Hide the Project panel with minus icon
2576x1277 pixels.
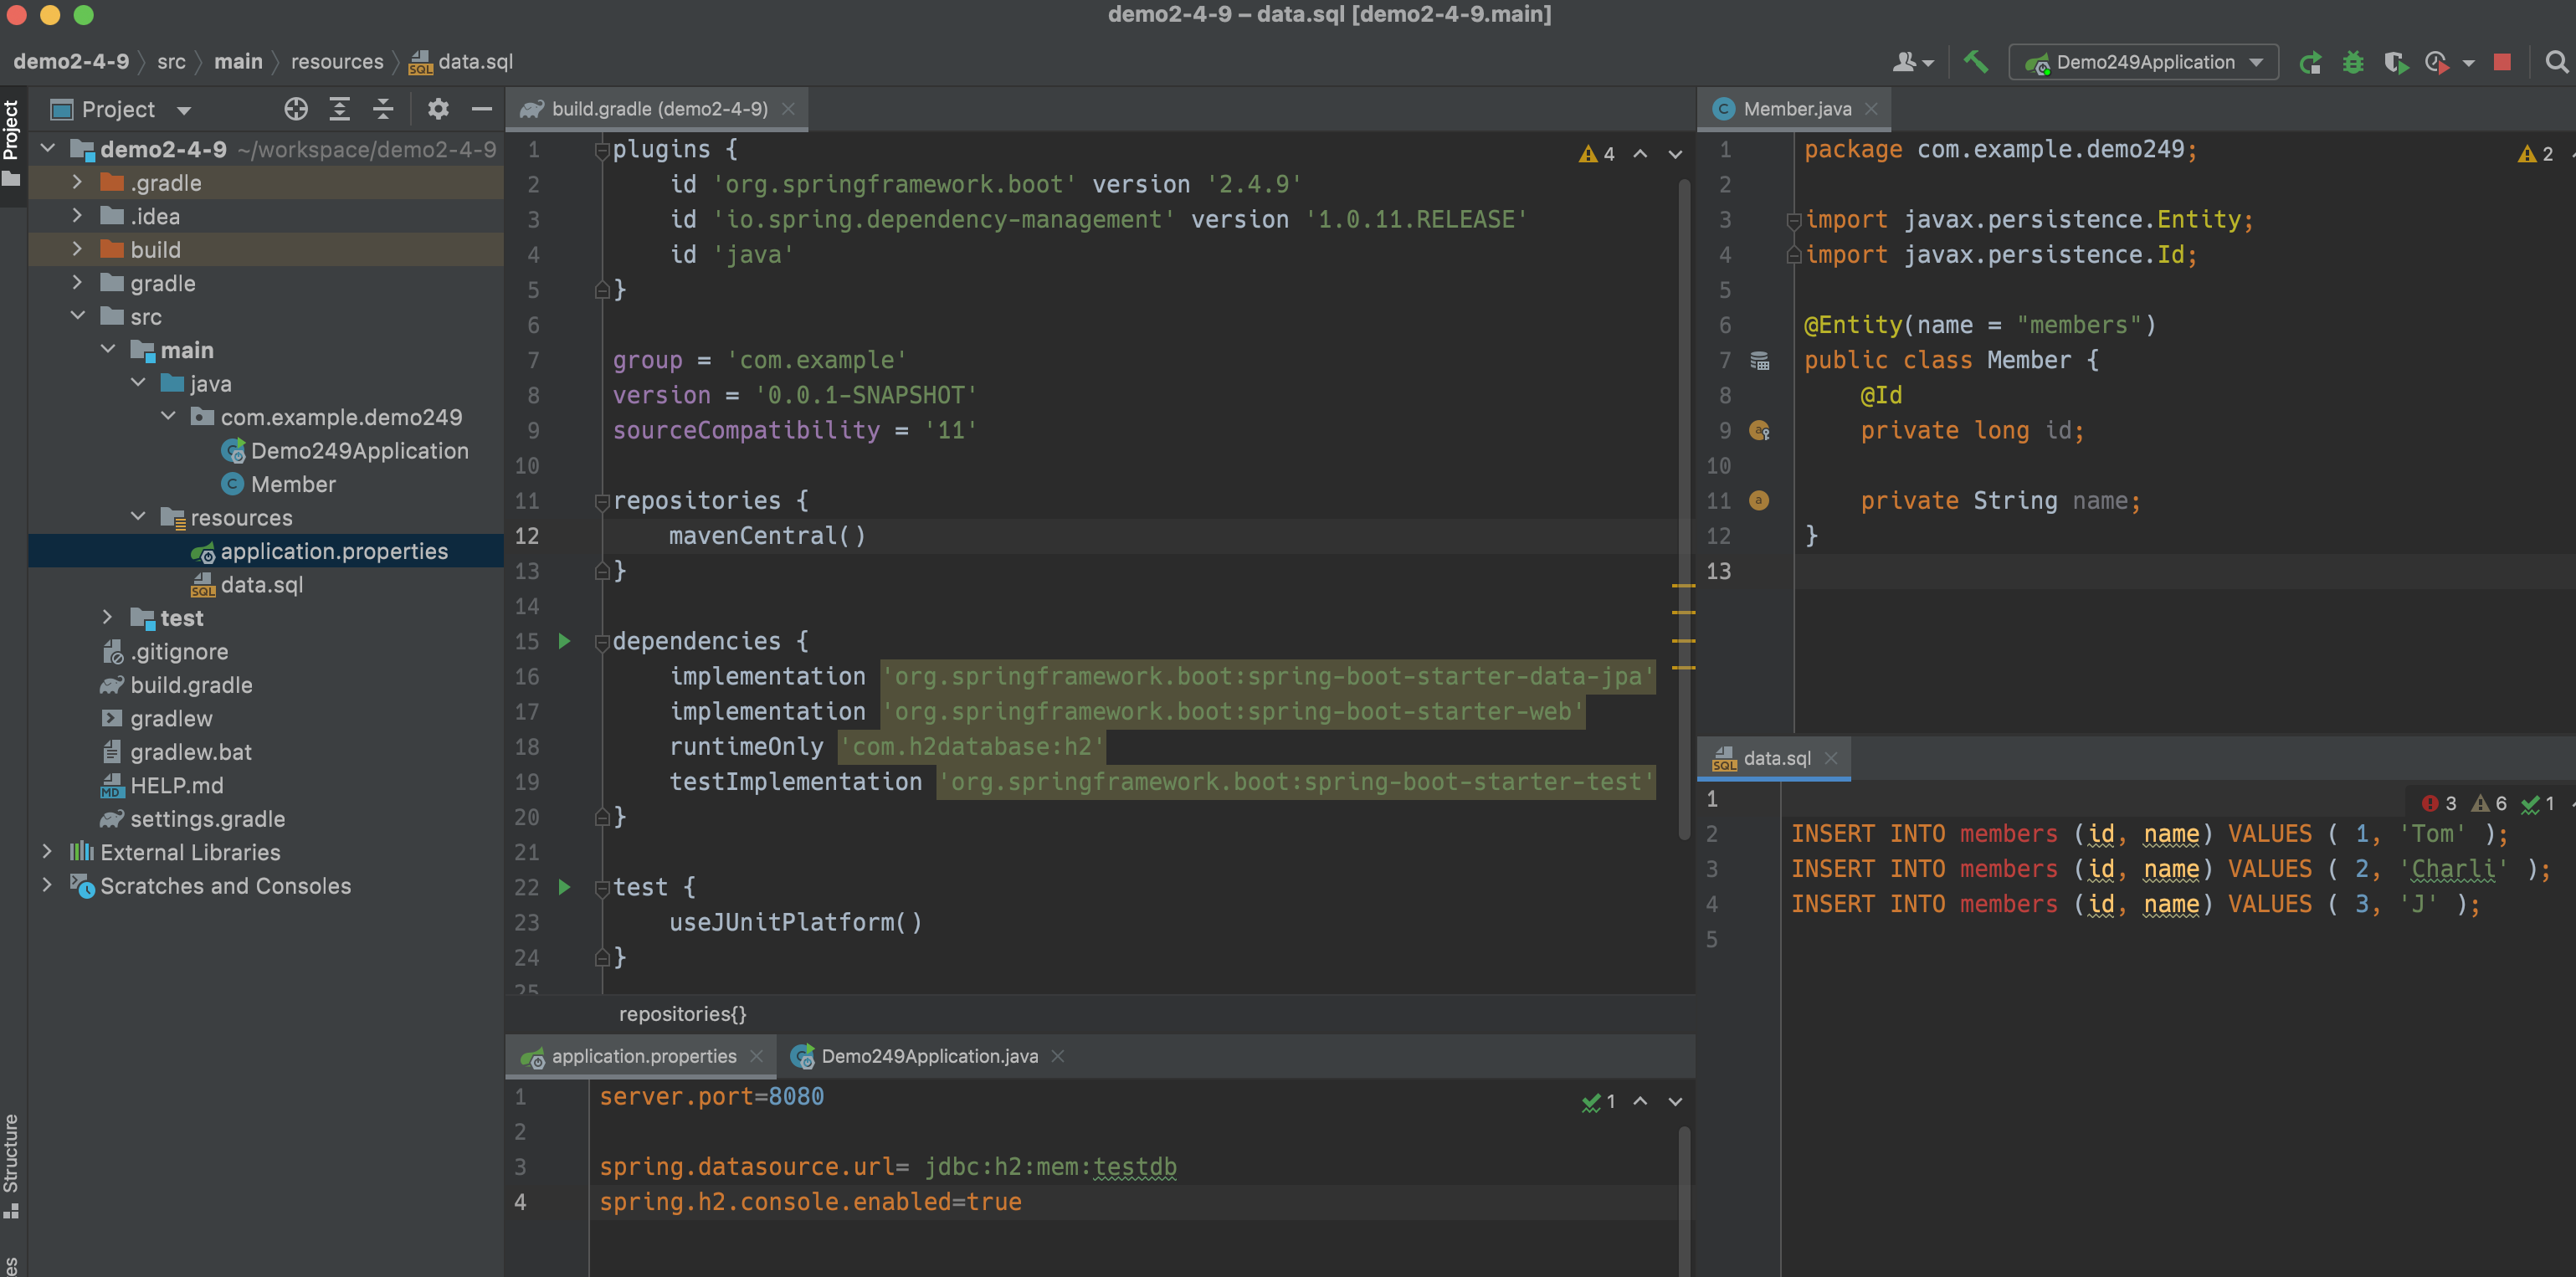(481, 109)
